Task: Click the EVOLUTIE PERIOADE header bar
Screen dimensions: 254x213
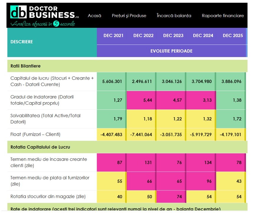Action: (x=171, y=51)
